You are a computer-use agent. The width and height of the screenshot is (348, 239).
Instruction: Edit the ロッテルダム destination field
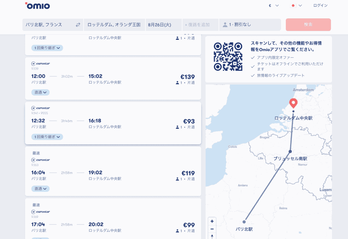tap(115, 25)
